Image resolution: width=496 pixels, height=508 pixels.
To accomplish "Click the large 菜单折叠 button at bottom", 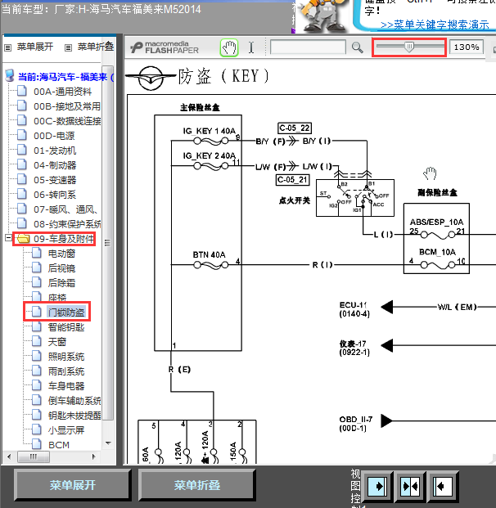I will 196,484.
